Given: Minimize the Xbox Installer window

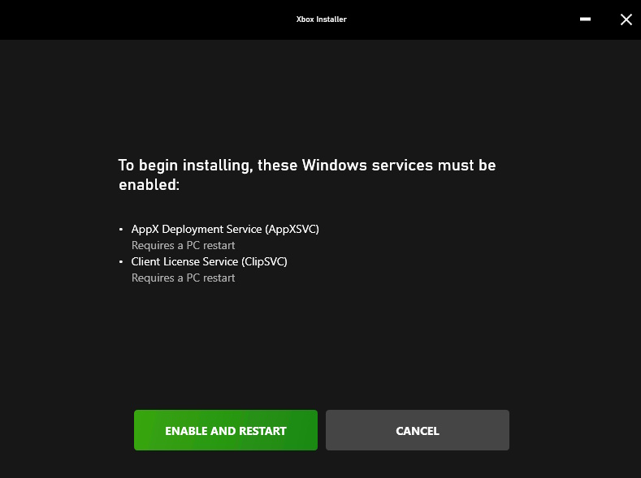Looking at the screenshot, I should pos(585,19).
